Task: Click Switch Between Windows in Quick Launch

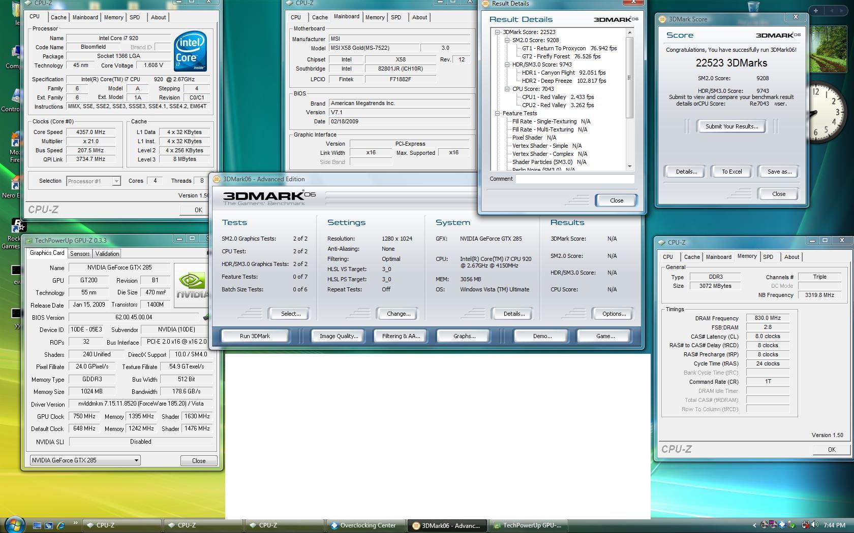Action: coord(49,525)
